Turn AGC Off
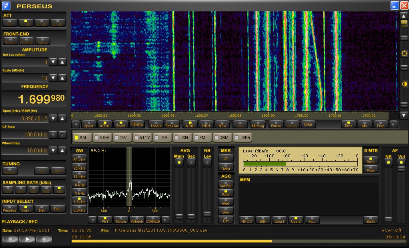Screen dimensions: 409x248 coord(226,220)
